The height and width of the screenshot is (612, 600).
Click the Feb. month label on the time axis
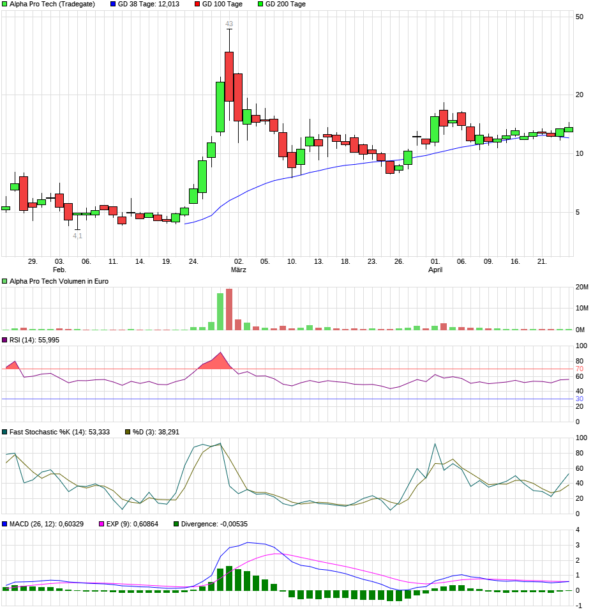click(59, 270)
